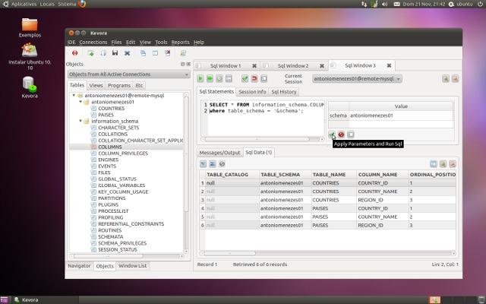Select the COLUMN_PRIVILEGES table in tree
The height and width of the screenshot is (304, 486).
click(122, 153)
